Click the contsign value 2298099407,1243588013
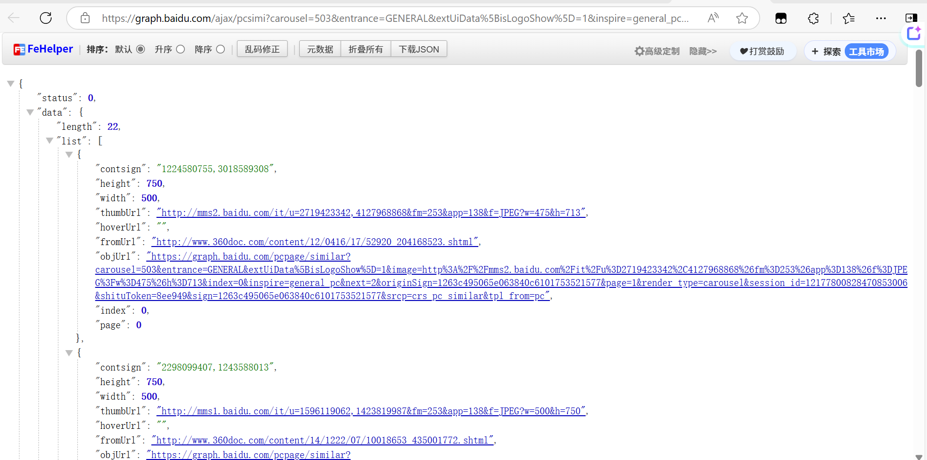This screenshot has width=927, height=460. click(x=215, y=367)
